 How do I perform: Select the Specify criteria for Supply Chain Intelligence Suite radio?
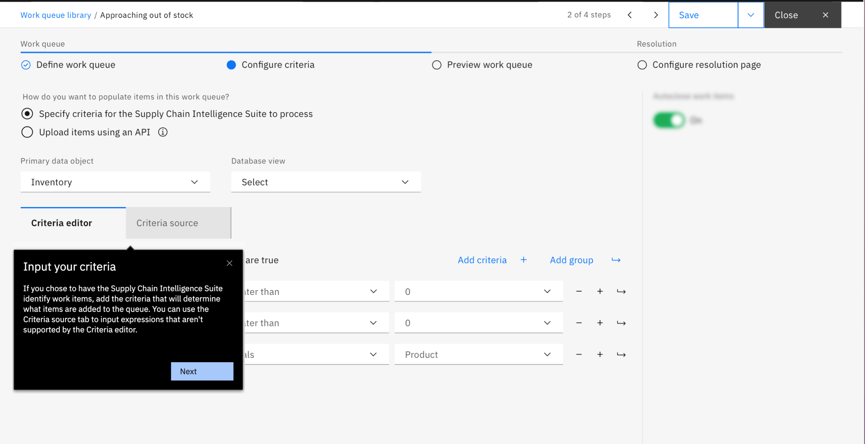point(27,114)
